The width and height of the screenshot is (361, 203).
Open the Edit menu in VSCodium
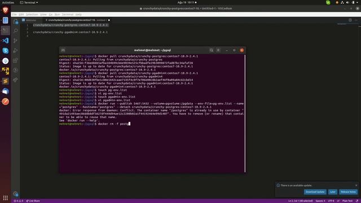click(21, 14)
